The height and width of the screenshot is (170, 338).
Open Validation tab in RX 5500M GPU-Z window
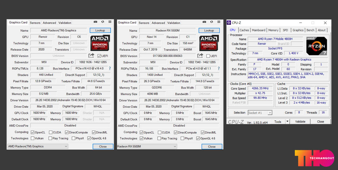(174, 22)
